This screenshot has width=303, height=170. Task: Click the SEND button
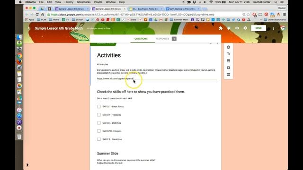click(x=258, y=28)
